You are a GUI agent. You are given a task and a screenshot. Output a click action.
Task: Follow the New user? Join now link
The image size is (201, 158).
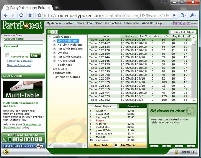click(x=19, y=65)
